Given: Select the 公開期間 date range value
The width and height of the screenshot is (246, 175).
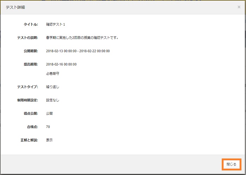Looking at the screenshot, I should tap(78, 51).
